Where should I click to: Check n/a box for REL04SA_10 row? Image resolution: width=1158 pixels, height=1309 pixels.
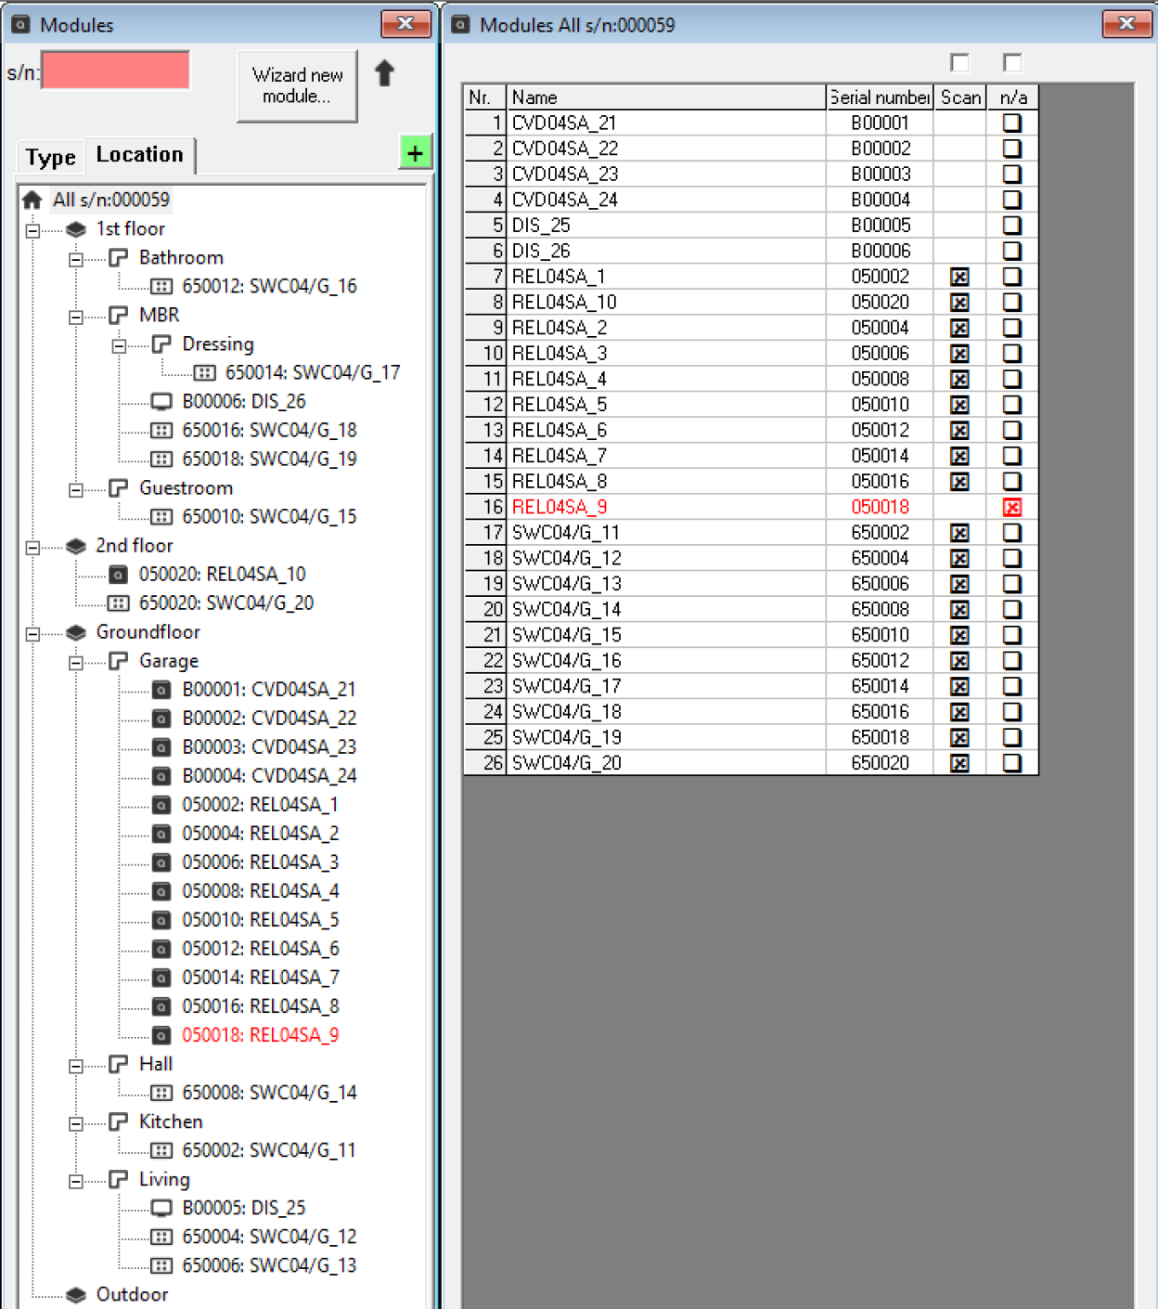(1012, 302)
